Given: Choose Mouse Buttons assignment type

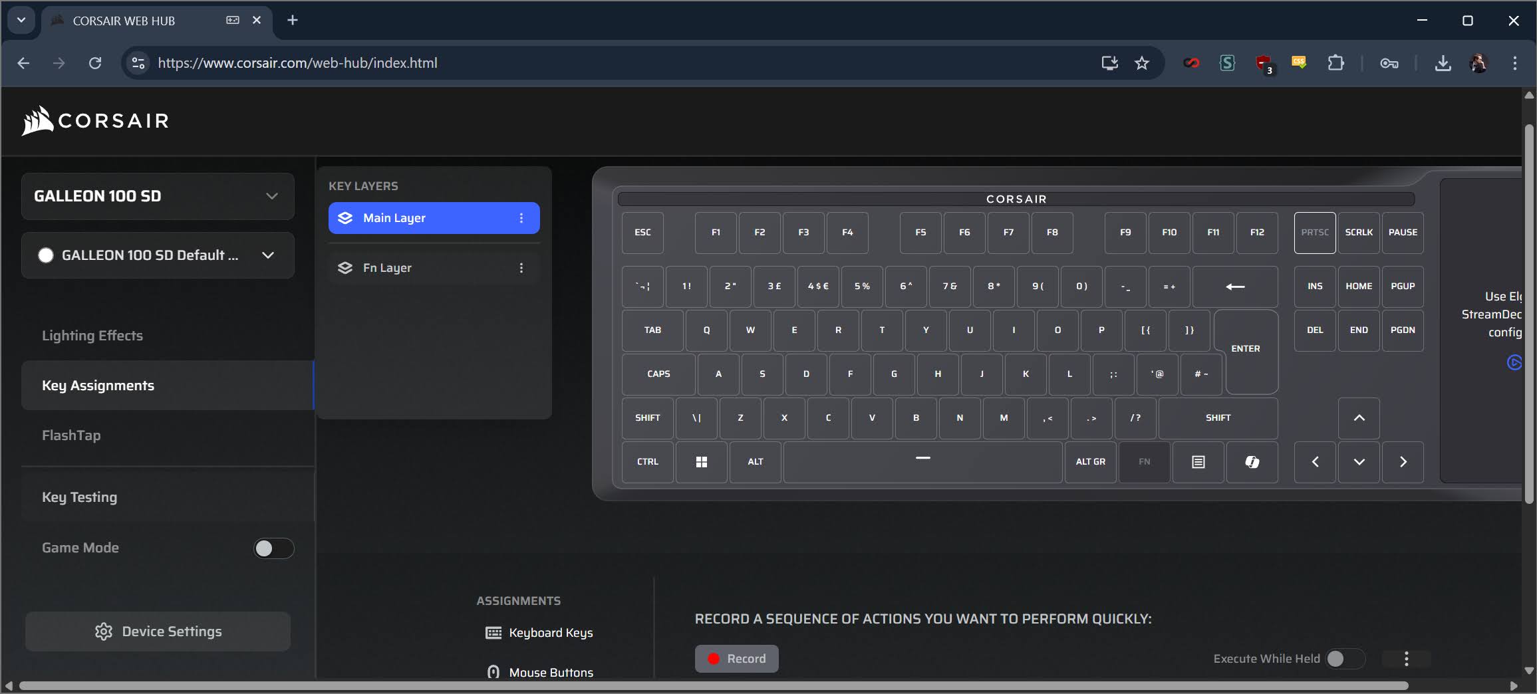Looking at the screenshot, I should pyautogui.click(x=539, y=672).
